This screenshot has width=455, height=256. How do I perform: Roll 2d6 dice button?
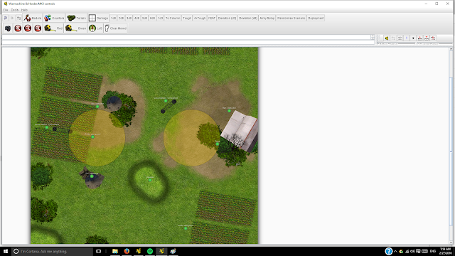tap(121, 18)
